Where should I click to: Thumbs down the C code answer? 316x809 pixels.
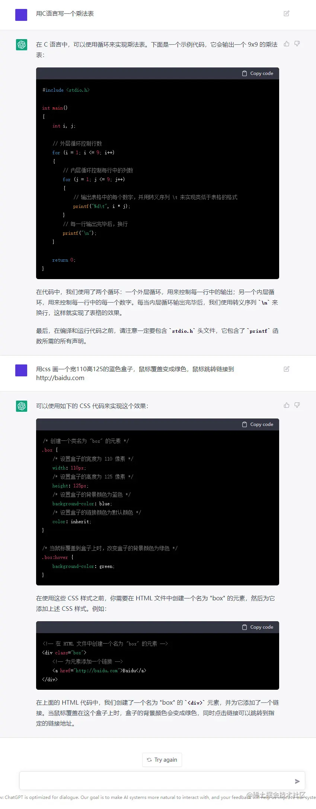click(297, 44)
